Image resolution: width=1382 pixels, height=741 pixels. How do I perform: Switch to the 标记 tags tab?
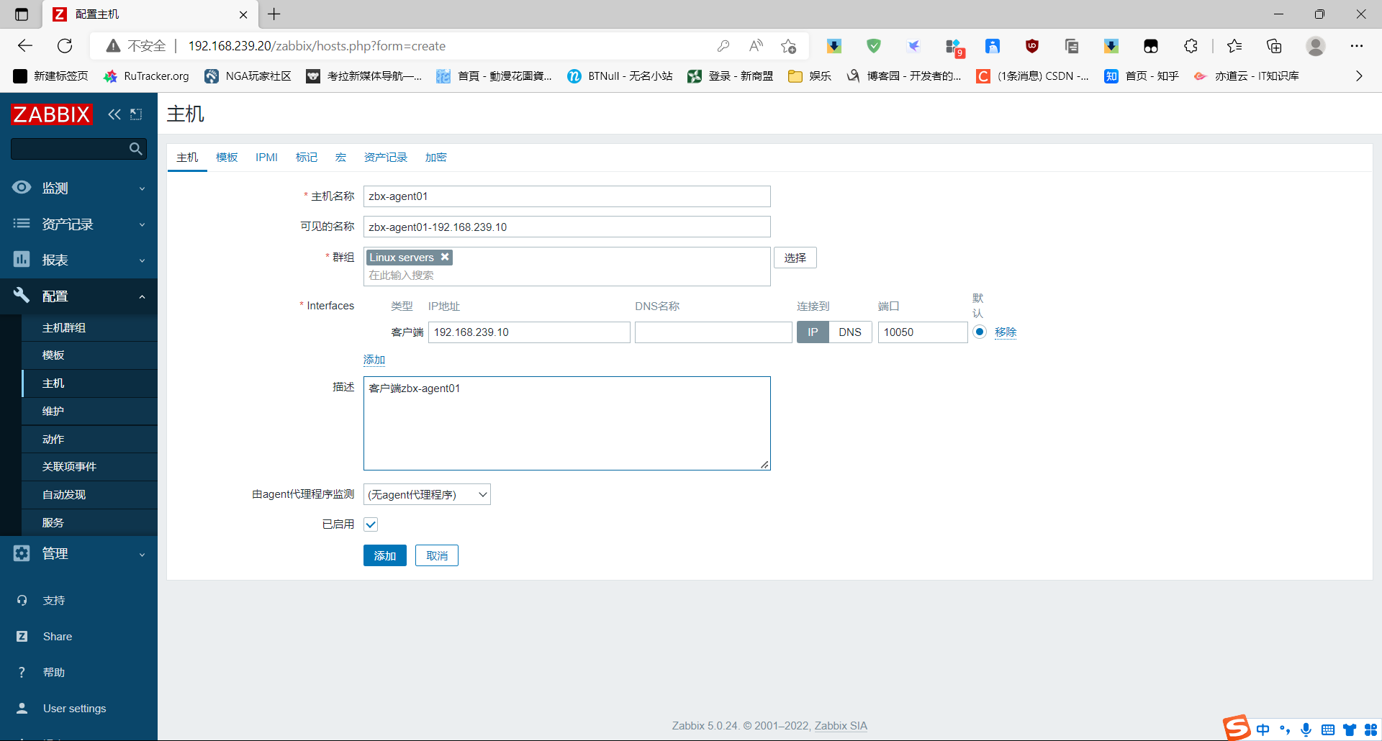pos(306,157)
